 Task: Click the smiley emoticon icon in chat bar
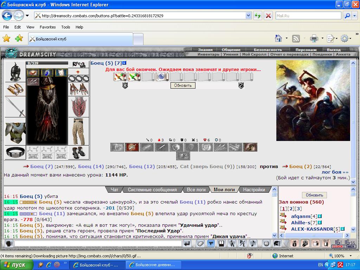coord(266,243)
